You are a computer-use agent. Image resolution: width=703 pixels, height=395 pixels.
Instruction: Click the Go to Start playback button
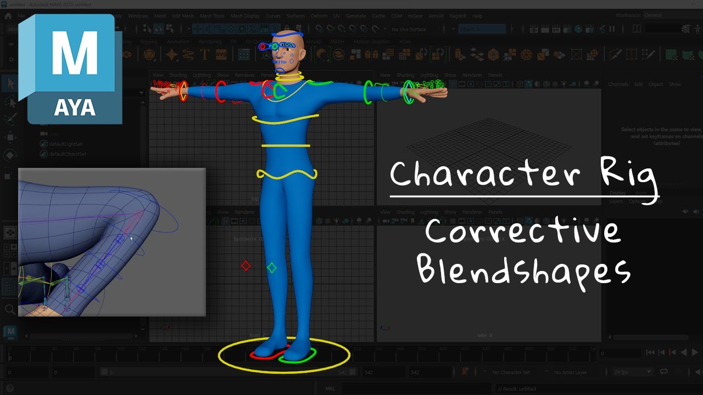click(650, 353)
